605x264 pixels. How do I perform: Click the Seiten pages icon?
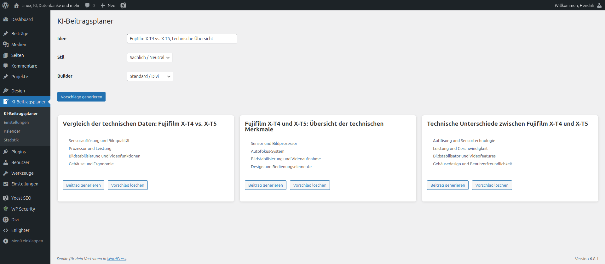coord(6,55)
